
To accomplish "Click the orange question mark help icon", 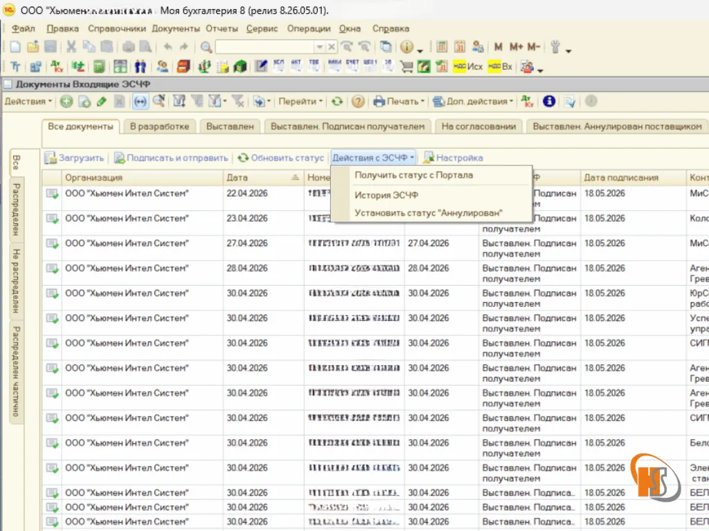I will [358, 102].
